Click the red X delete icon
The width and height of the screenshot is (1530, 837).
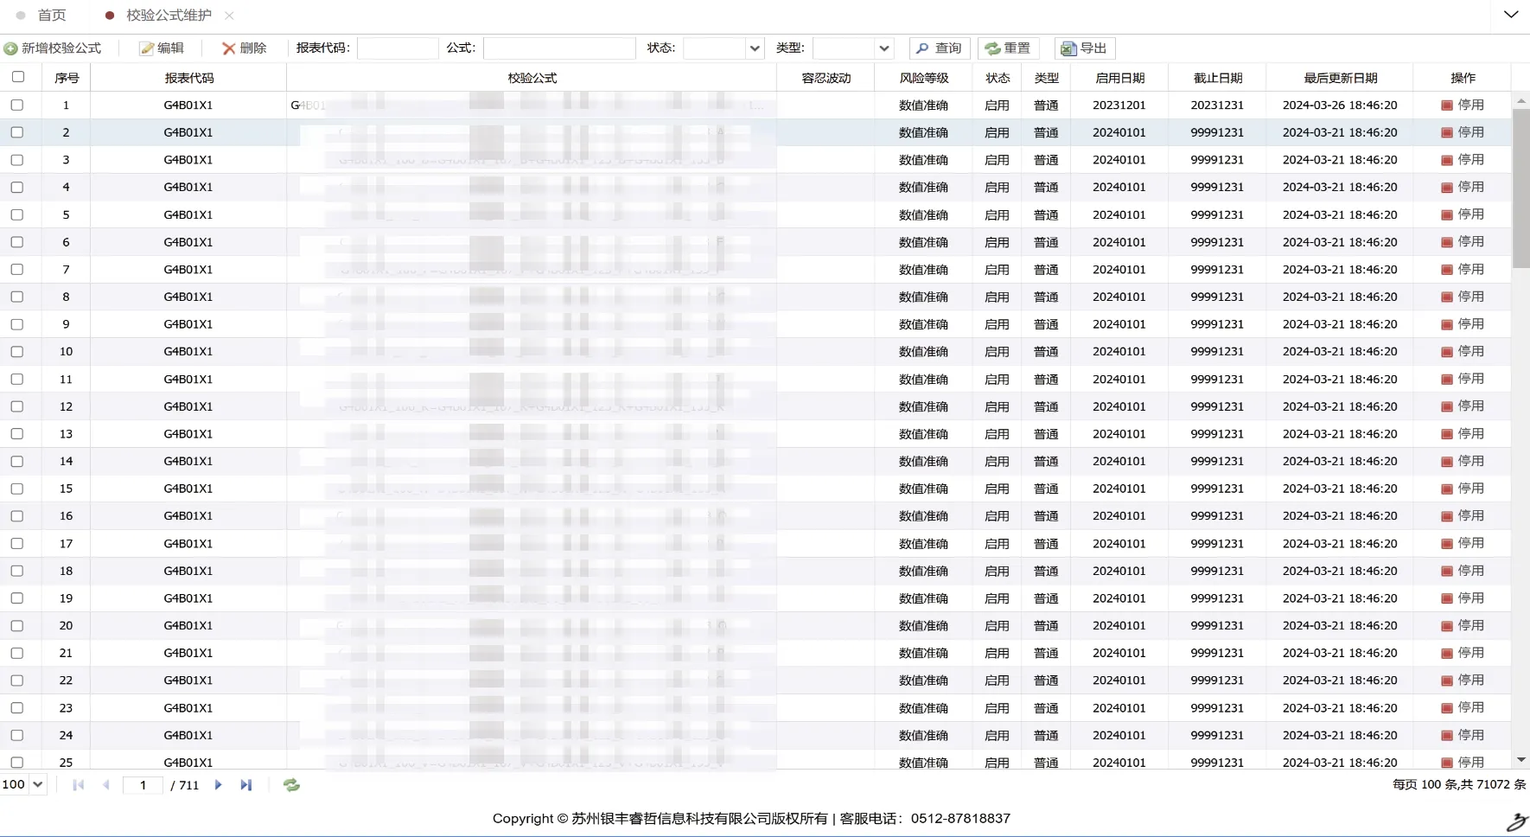pyautogui.click(x=228, y=48)
